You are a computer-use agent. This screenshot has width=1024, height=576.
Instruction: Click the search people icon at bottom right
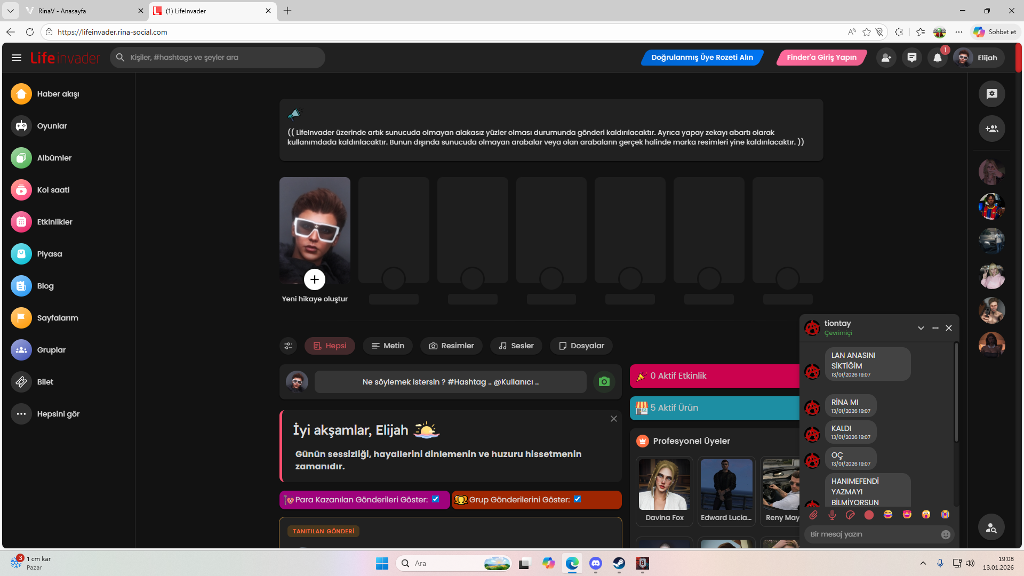[x=991, y=527]
